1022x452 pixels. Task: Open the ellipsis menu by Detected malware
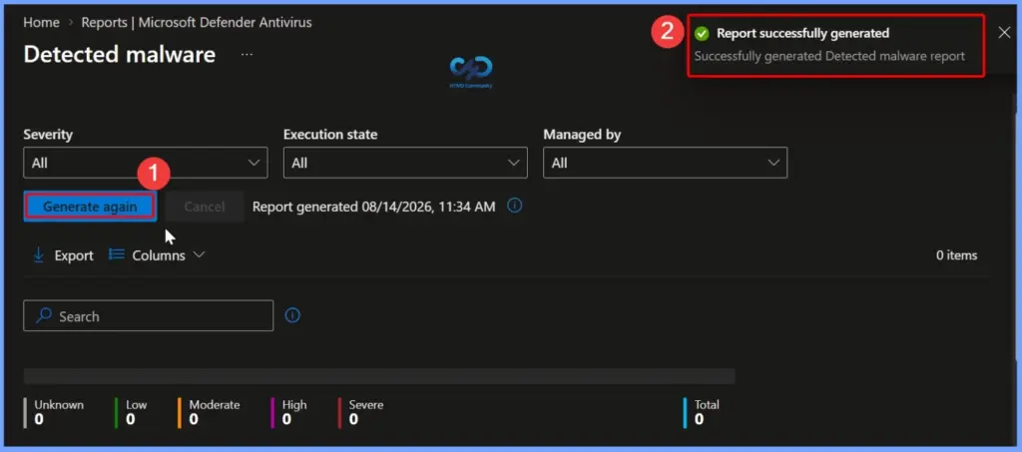[x=247, y=55]
